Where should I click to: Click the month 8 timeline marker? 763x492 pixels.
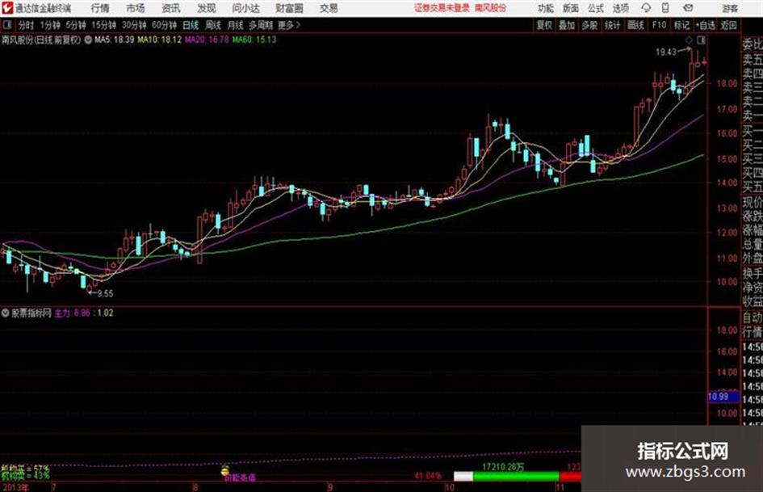click(x=195, y=487)
